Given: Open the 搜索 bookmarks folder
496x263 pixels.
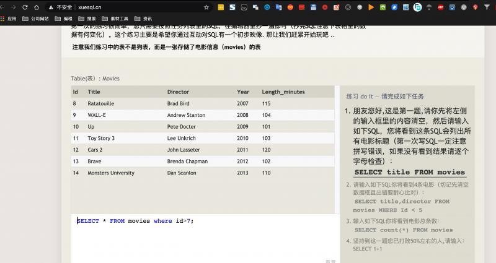Looking at the screenshot, I should (x=87, y=19).
